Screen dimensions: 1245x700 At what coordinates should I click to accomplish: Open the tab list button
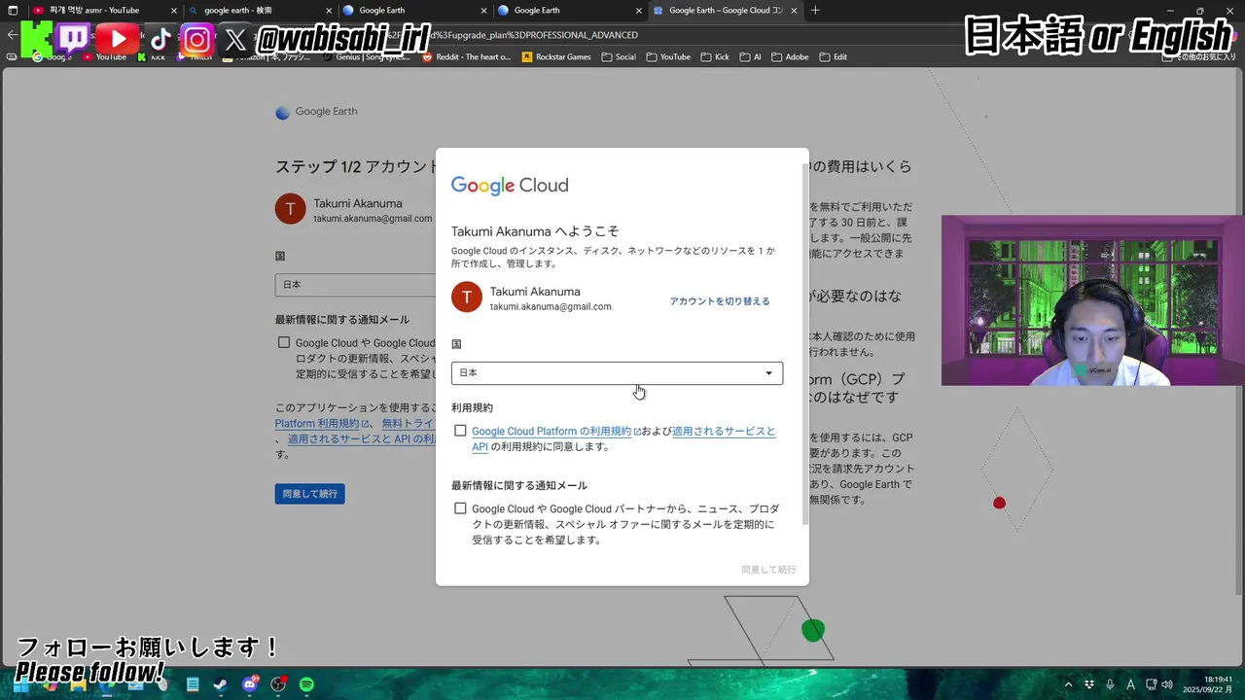13,11
